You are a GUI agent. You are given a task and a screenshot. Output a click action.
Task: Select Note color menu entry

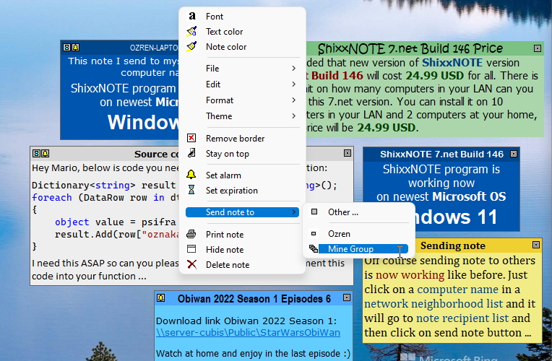pos(242,47)
